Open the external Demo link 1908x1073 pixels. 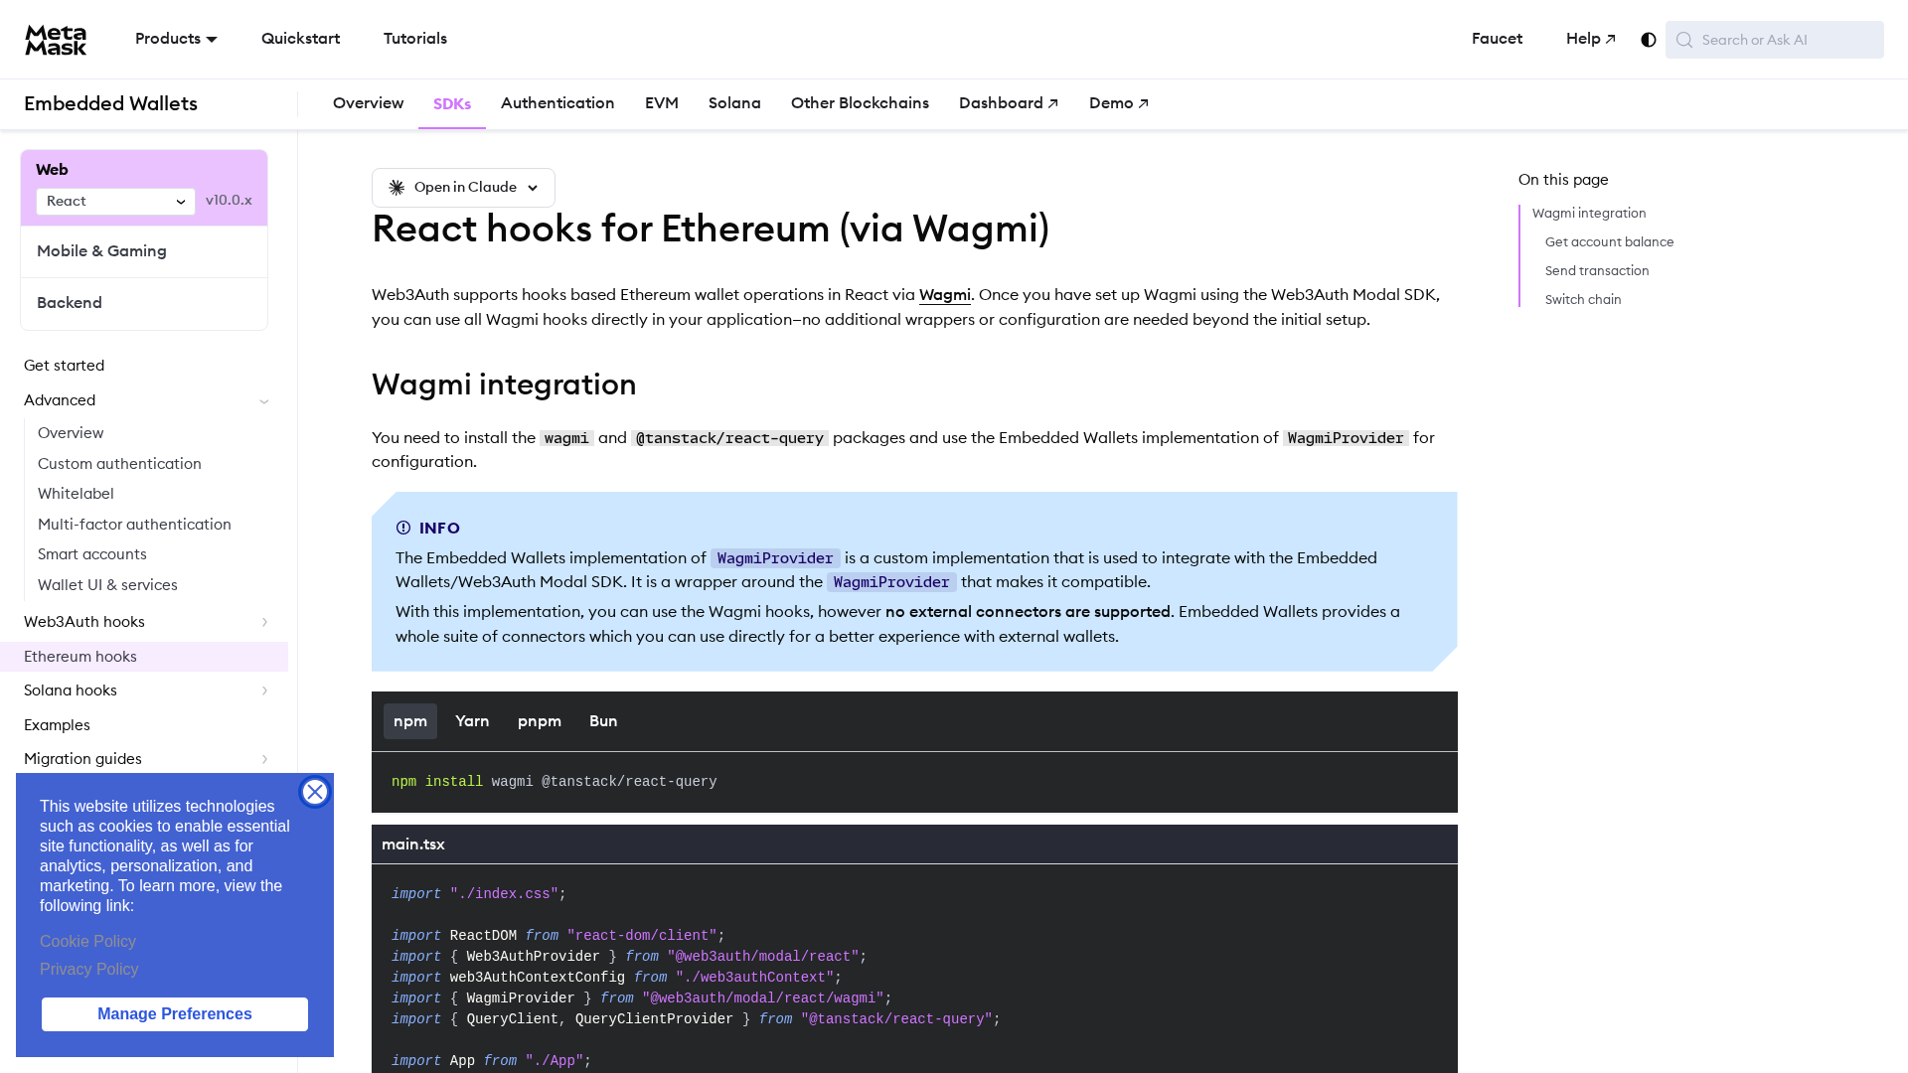(x=1119, y=103)
